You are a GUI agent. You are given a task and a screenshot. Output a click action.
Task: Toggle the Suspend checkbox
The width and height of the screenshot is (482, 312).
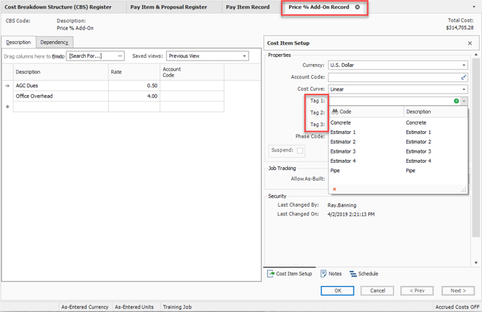pyautogui.click(x=300, y=151)
